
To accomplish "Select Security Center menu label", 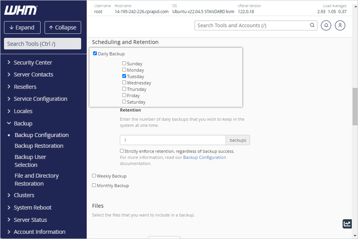I will [x=33, y=63].
